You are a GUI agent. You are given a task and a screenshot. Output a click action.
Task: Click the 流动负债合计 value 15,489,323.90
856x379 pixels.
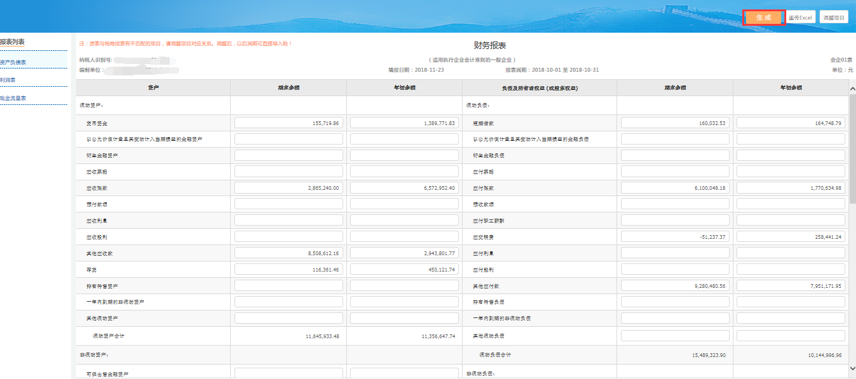[x=709, y=355]
